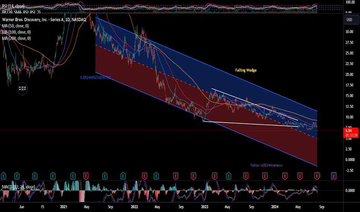Click the 30.00 price axis label

tap(349, 32)
